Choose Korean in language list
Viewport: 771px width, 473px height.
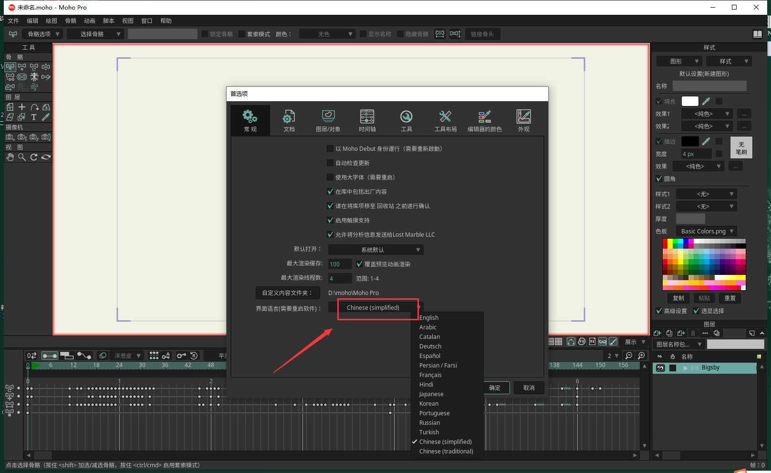pos(429,403)
